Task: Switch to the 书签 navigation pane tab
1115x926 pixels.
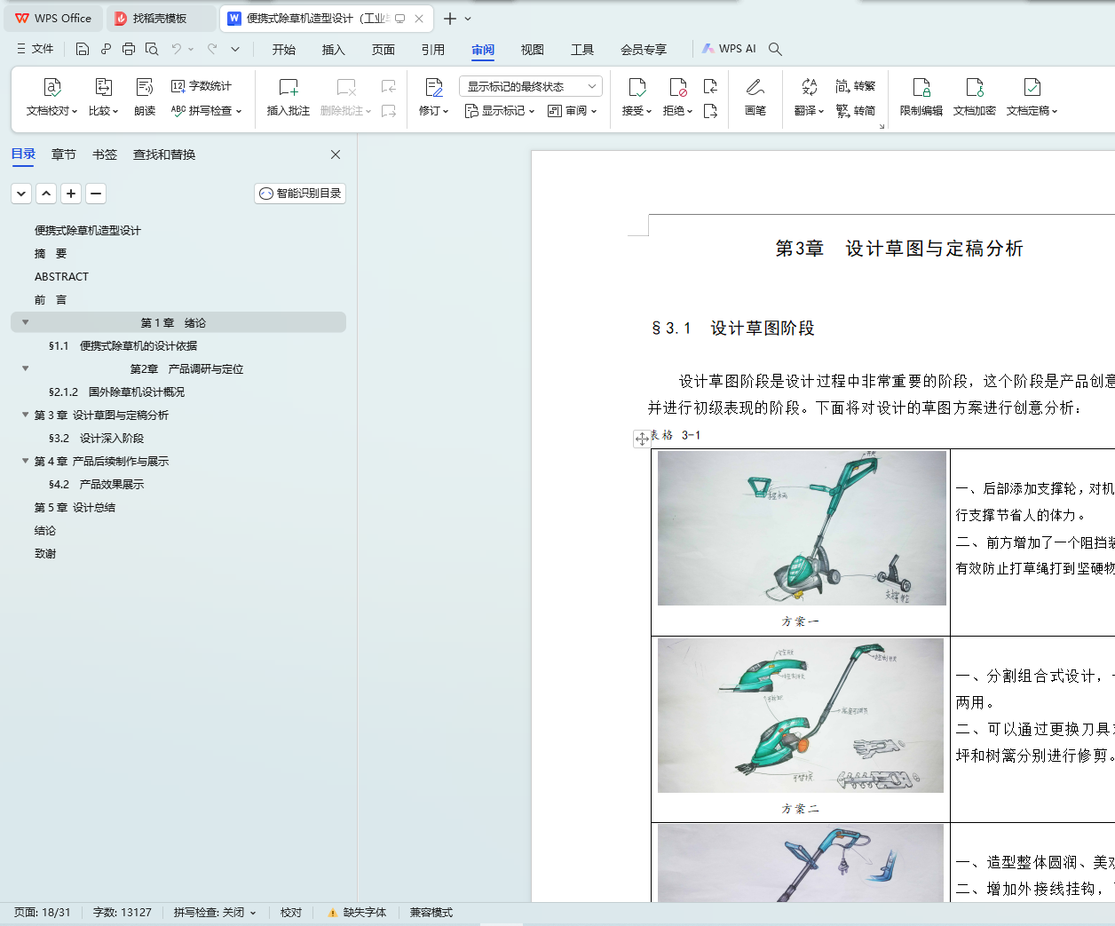Action: (105, 154)
